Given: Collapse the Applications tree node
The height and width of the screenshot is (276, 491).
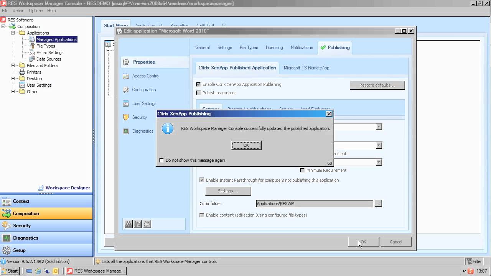Looking at the screenshot, I should pyautogui.click(x=13, y=33).
